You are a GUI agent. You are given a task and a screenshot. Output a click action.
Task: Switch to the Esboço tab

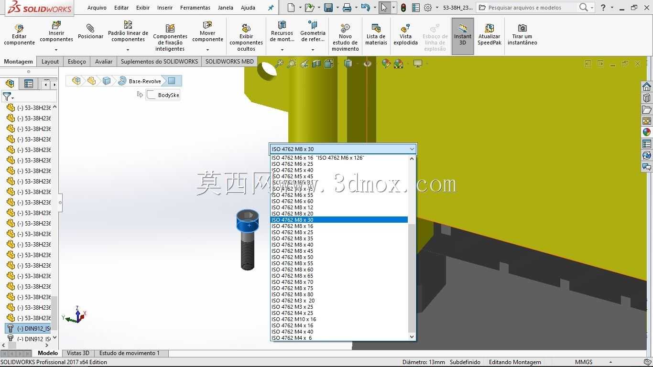77,62
